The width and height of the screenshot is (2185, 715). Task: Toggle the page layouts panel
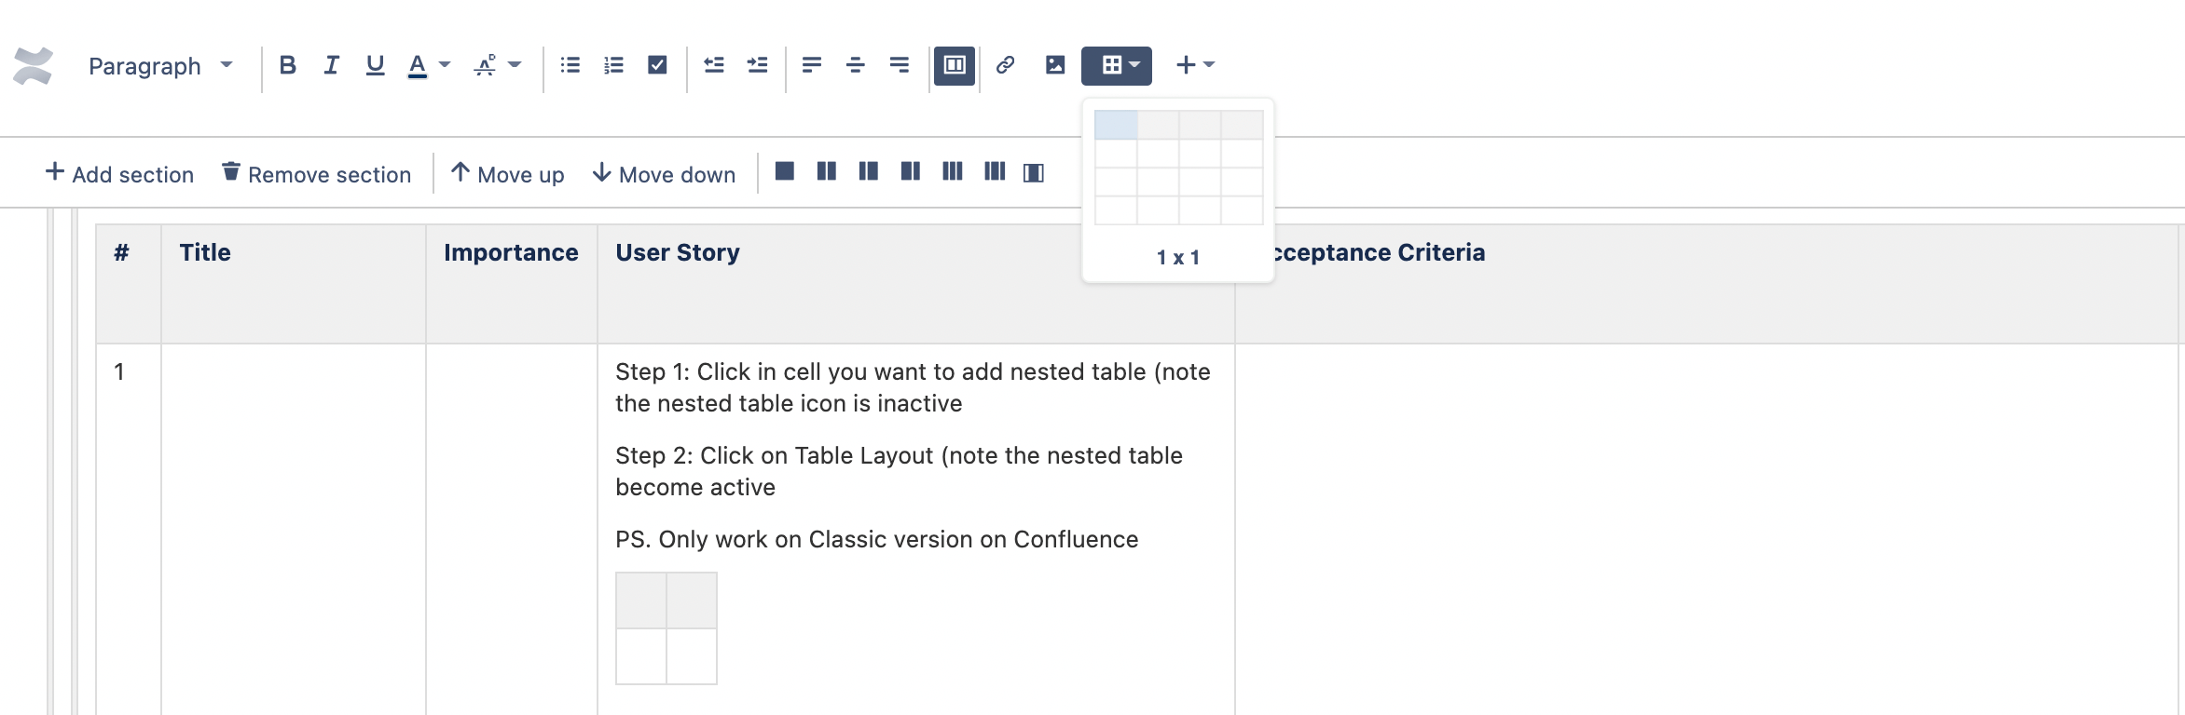tap(955, 65)
